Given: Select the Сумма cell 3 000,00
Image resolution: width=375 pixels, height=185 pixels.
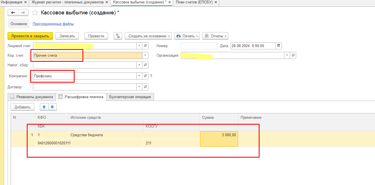Looking at the screenshot, I should coord(219,139).
